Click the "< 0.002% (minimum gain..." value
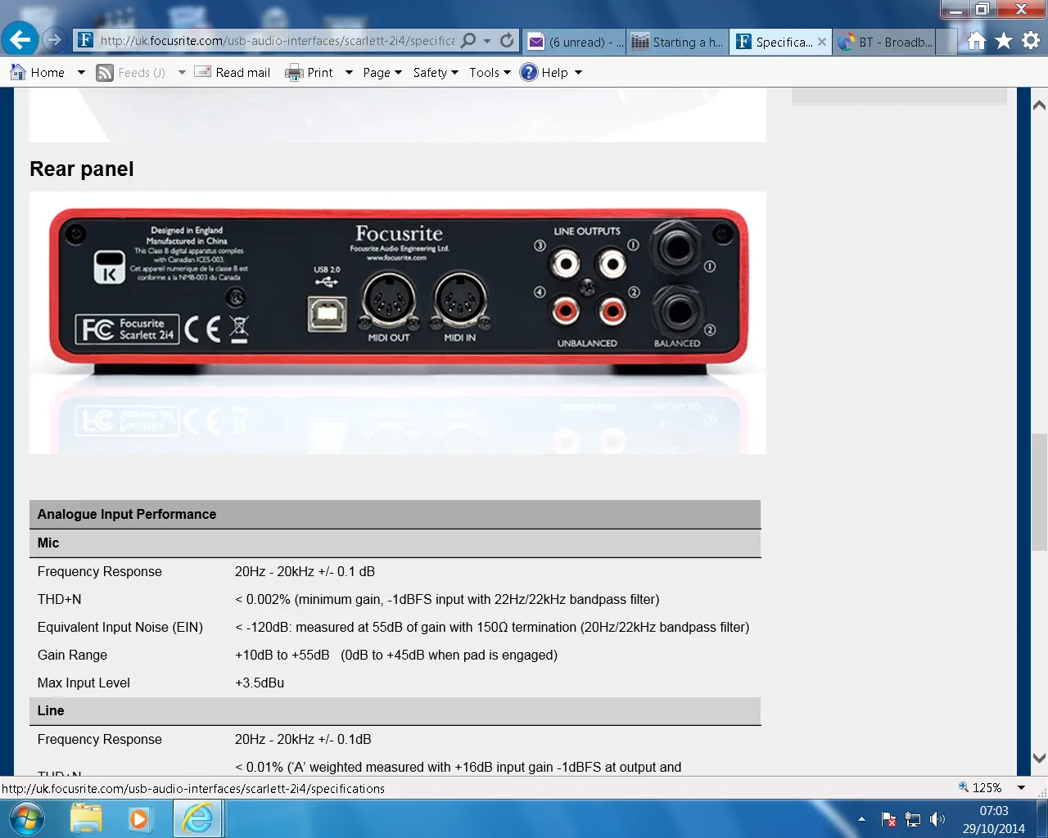The height and width of the screenshot is (838, 1048). [447, 599]
